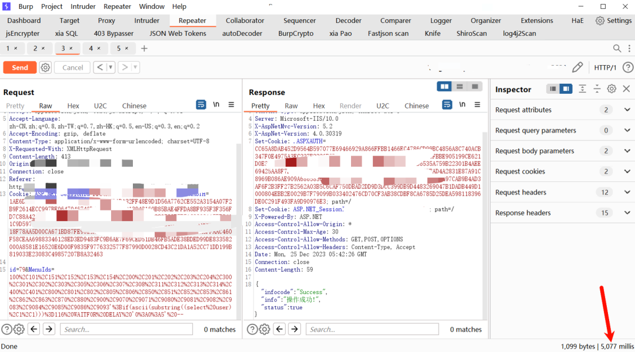
Task: Click the Cancel button
Action: pos(72,67)
